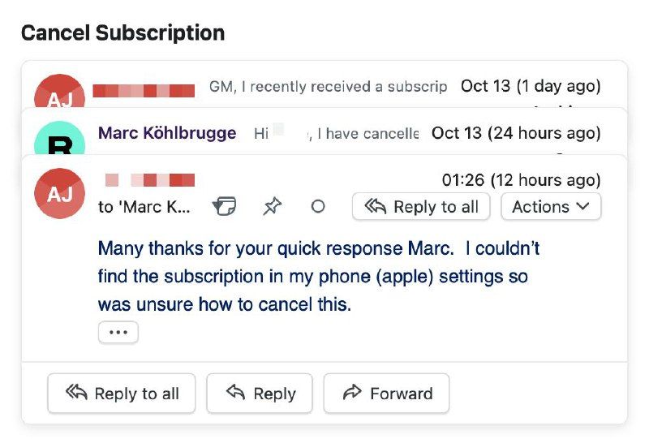This screenshot has width=649, height=439.
Task: Click the AJ avatar in the expanded message
Action: 60,193
